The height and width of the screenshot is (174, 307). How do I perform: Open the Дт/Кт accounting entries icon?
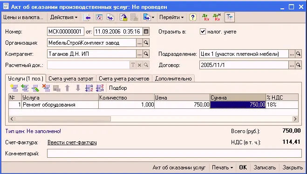(x=205, y=17)
